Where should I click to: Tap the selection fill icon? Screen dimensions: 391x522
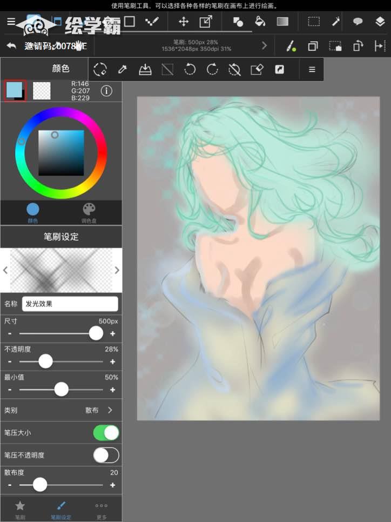[335, 46]
